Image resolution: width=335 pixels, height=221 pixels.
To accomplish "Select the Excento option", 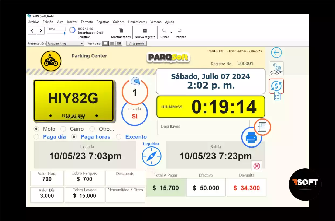I will click(x=118, y=137).
